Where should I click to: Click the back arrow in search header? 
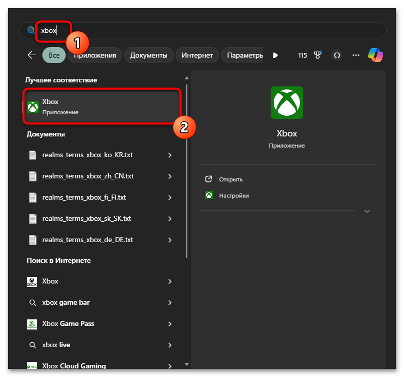click(x=32, y=55)
